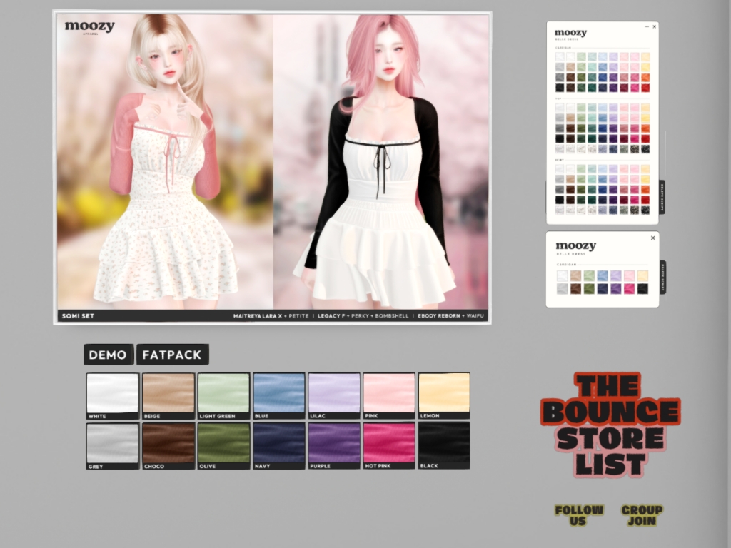Image resolution: width=731 pixels, height=548 pixels.
Task: Pick the Lilac color swatch
Action: click(334, 396)
